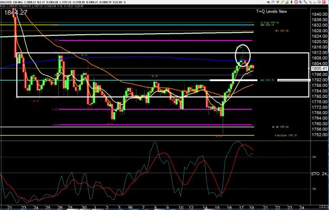Click the grid layout icon in toolbar

pyautogui.click(x=320, y=2)
